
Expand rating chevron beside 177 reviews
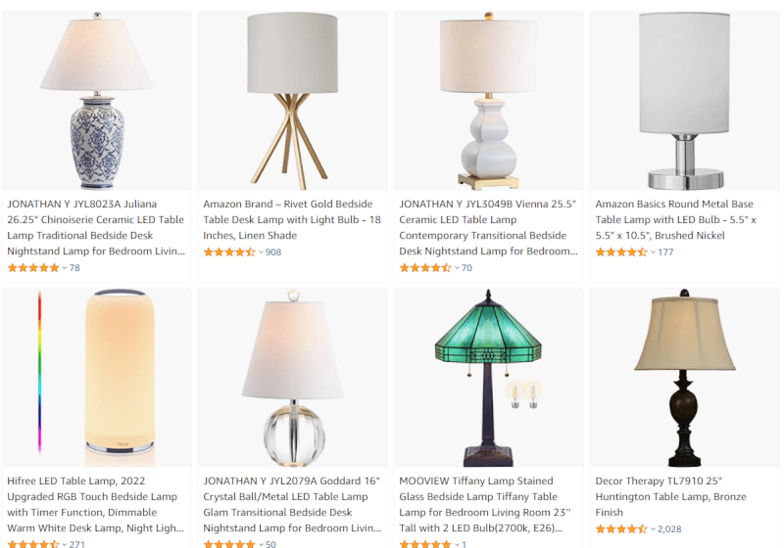pyautogui.click(x=653, y=252)
